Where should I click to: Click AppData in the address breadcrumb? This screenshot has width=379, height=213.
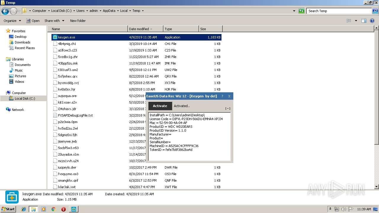[x=109, y=11]
